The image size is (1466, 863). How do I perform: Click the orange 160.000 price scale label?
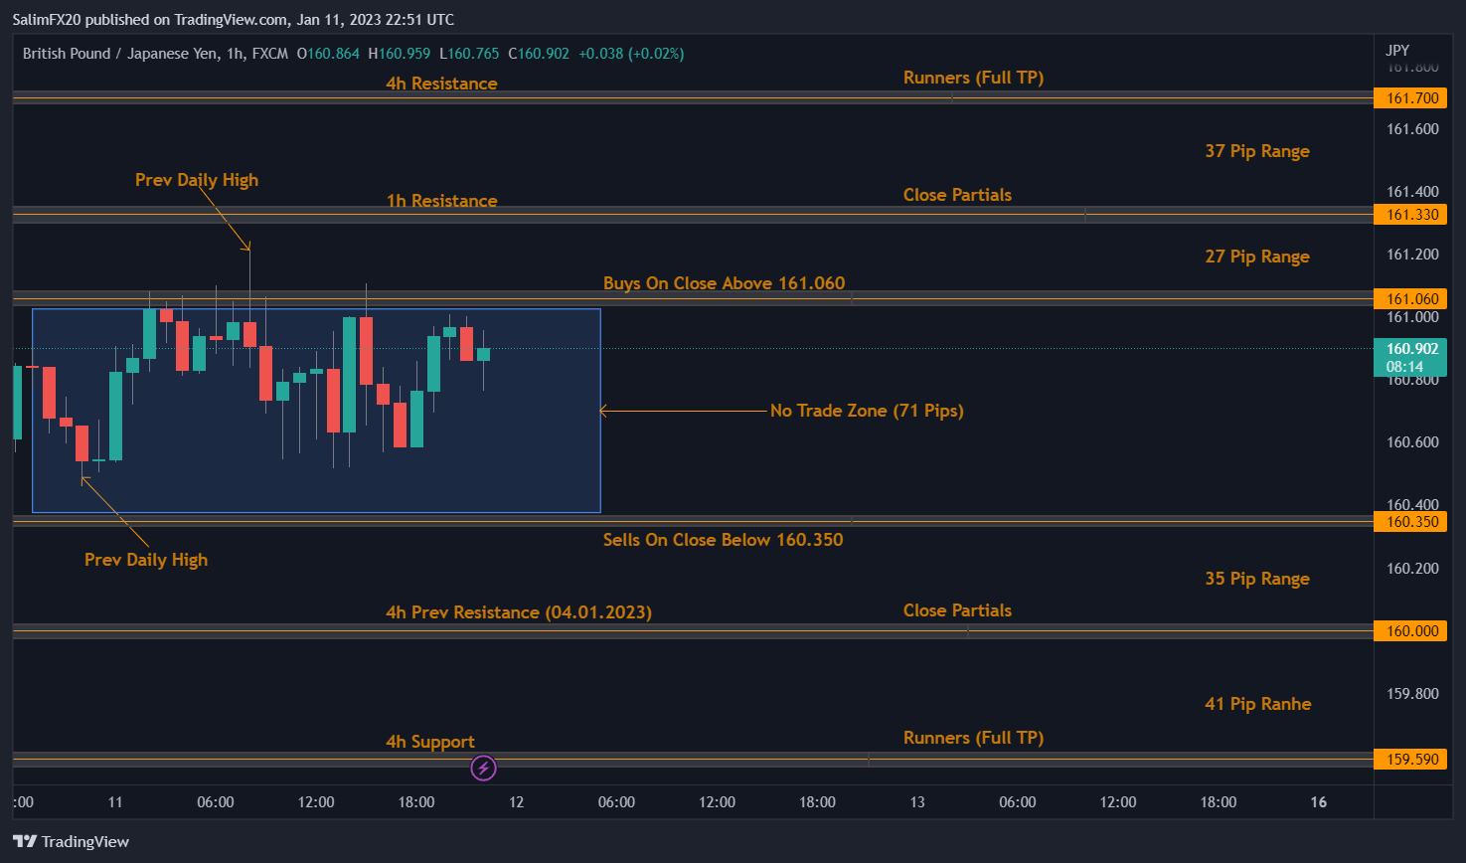pos(1410,630)
